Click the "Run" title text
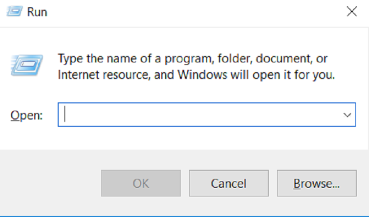Image resolution: width=369 pixels, height=217 pixels. point(37,12)
